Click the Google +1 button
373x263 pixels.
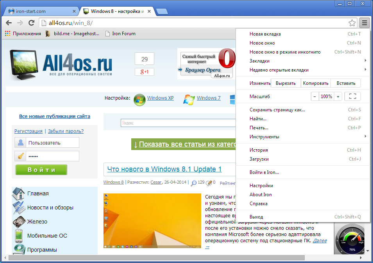[x=145, y=72]
